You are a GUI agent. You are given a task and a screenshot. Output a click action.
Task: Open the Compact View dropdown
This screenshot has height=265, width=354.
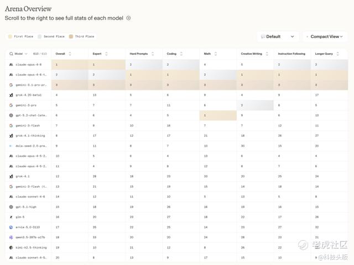(325, 36)
